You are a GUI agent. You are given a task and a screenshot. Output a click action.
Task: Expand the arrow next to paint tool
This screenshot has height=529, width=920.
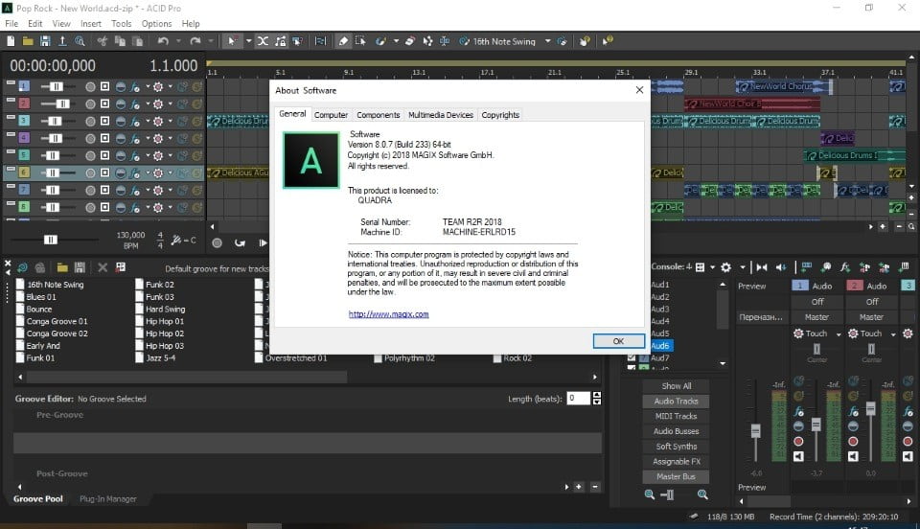click(x=396, y=41)
